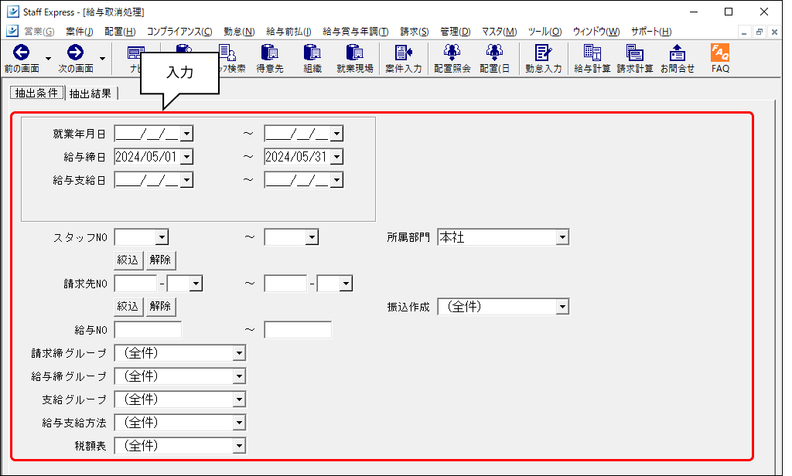The width and height of the screenshot is (792, 476).
Task: Open ウィンドウ(W) menu
Action: [x=596, y=32]
